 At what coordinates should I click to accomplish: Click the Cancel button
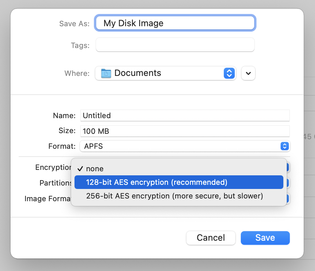pos(211,238)
